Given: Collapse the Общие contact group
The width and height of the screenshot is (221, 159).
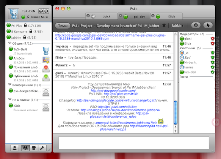Looking at the screenshot, I should (x=10, y=43).
